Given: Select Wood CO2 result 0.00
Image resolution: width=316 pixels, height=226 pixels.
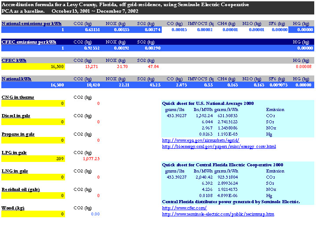Looking at the screenshot, I should [x=95, y=214].
